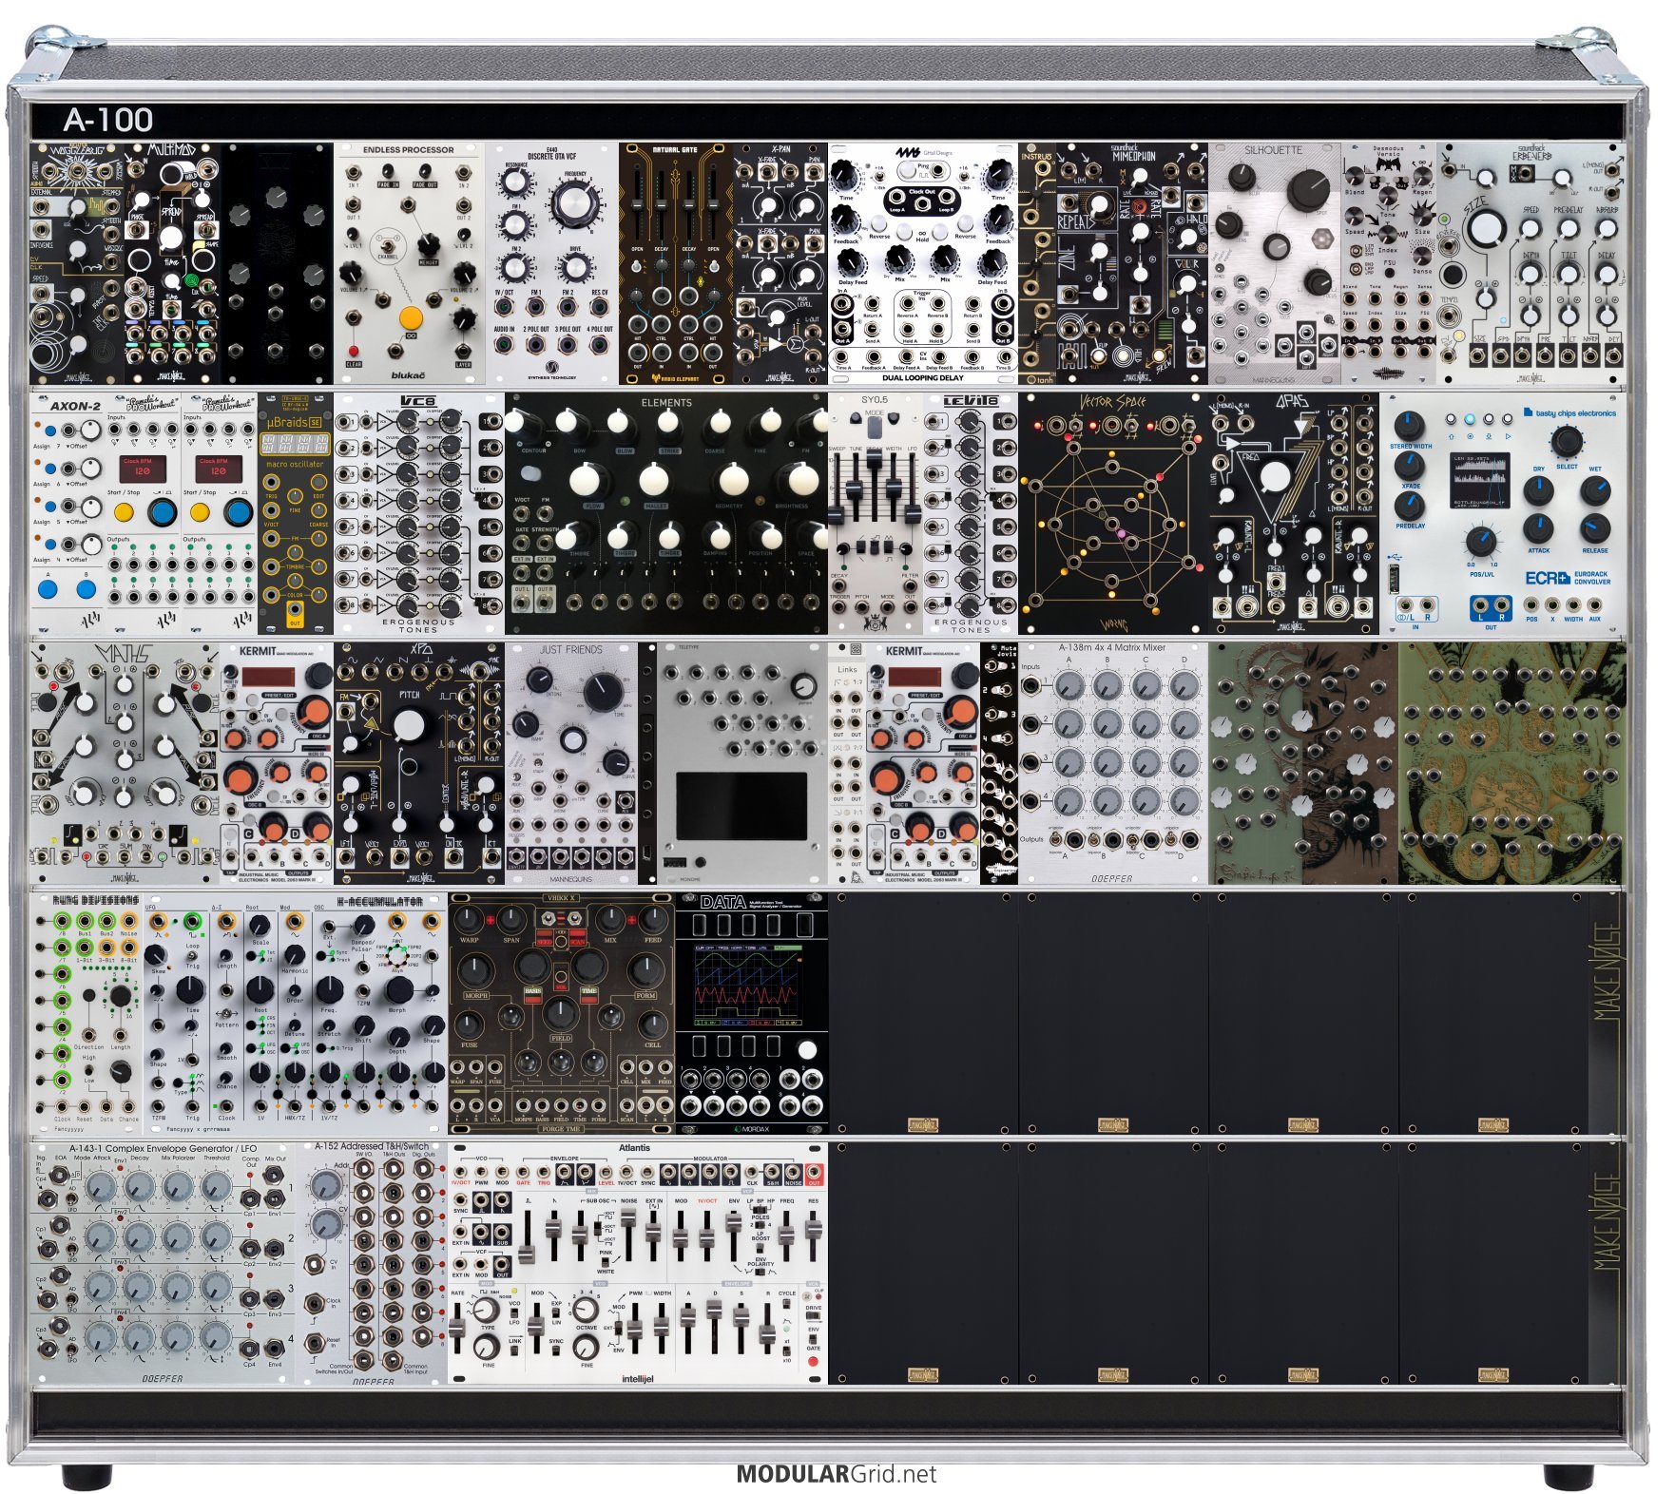The height and width of the screenshot is (1494, 1675).
Task: Click the WIDTH slider on Atlantis
Action: 662,1328
